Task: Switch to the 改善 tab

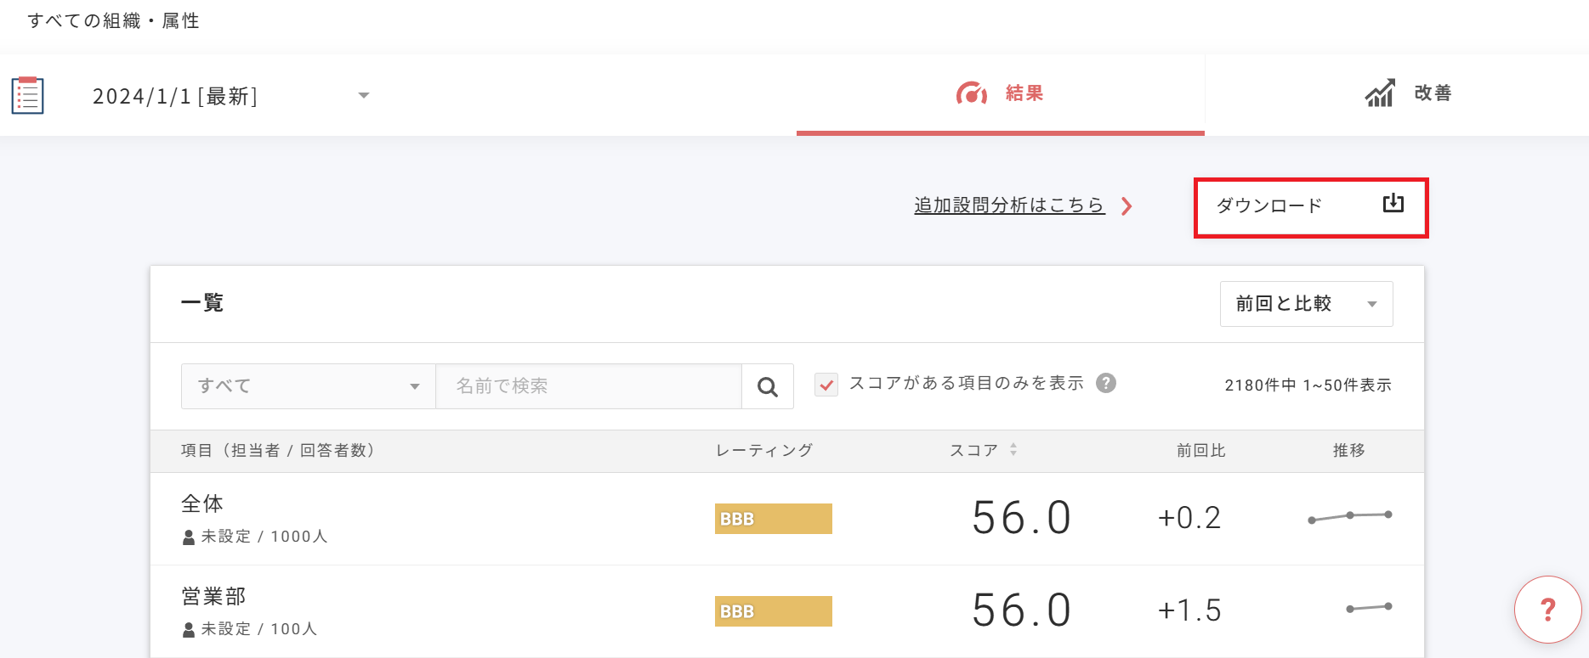Action: (x=1433, y=93)
